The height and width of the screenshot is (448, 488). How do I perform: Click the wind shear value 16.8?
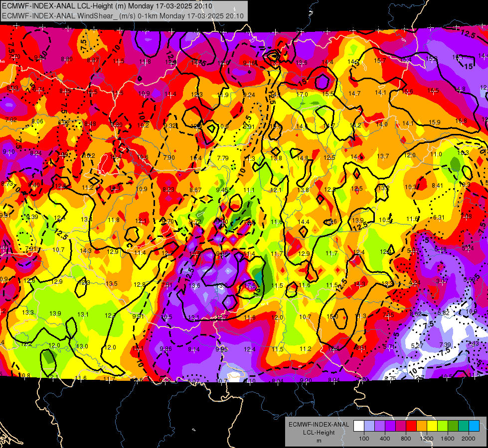(461, 120)
